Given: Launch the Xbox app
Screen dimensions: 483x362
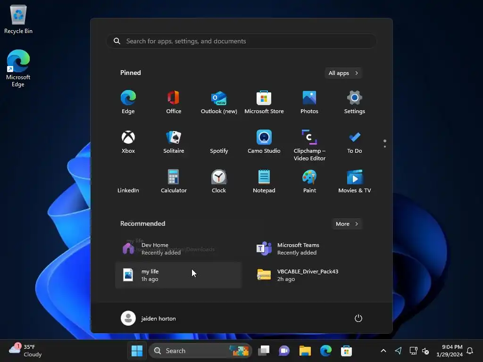Looking at the screenshot, I should pos(128,142).
